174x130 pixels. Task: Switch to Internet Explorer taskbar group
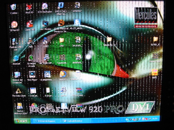click(46, 121)
